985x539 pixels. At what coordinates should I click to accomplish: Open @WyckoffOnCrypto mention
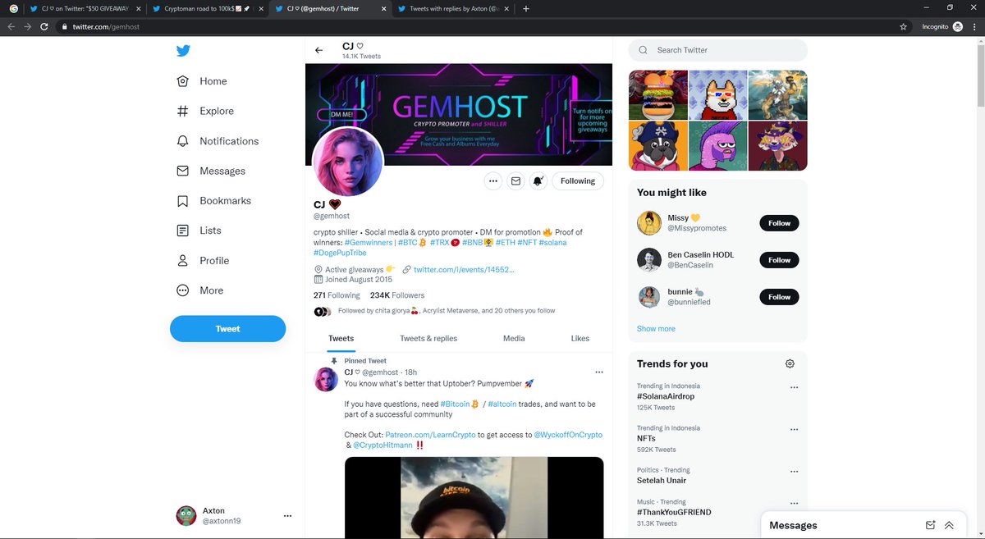point(568,435)
